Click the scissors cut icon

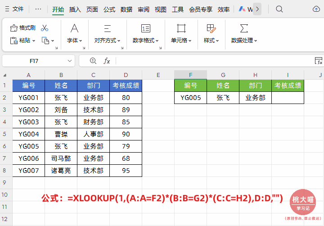coord(45,28)
